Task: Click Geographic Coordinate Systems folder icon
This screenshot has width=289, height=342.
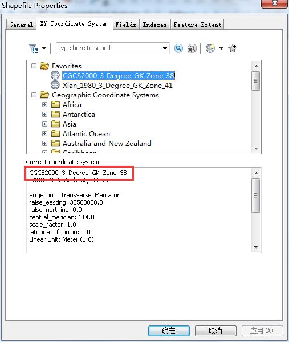Action: tap(44, 95)
